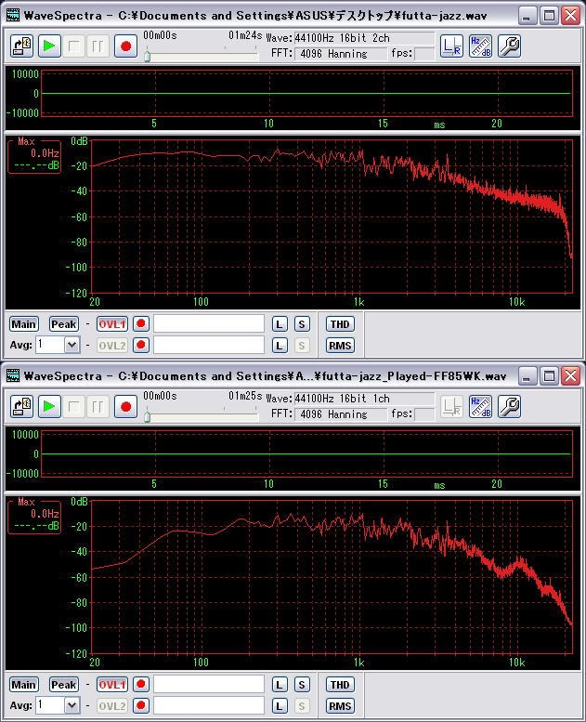The image size is (586, 722).
Task: Click THD button in top window
Action: click(x=340, y=324)
